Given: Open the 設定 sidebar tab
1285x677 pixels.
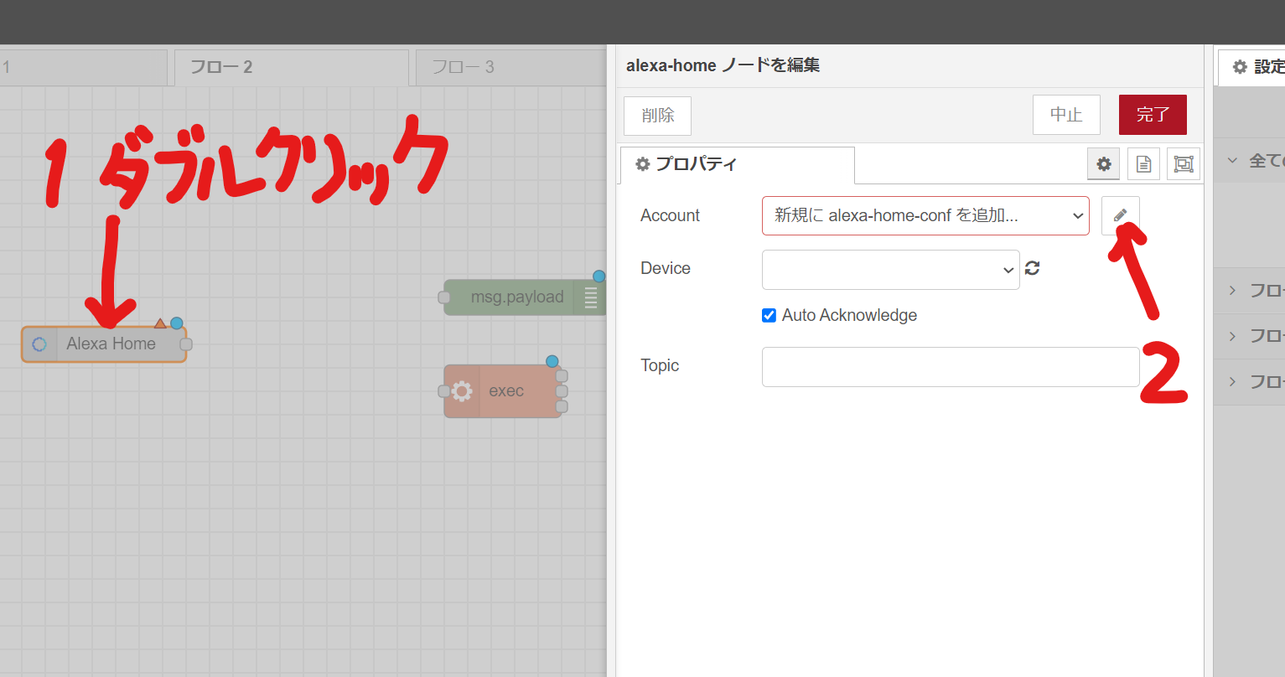Looking at the screenshot, I should pos(1251,67).
